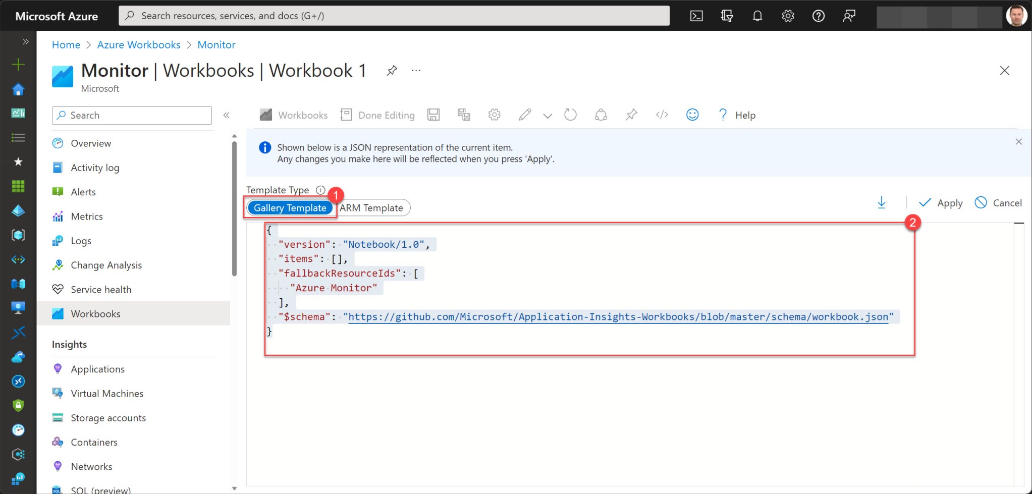
Task: Open the edit dropdown chevron in the toolbar
Action: 548,115
